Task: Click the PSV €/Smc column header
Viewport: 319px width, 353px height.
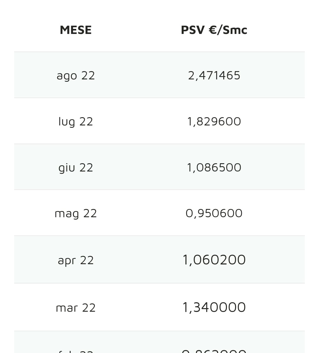Action: (214, 30)
